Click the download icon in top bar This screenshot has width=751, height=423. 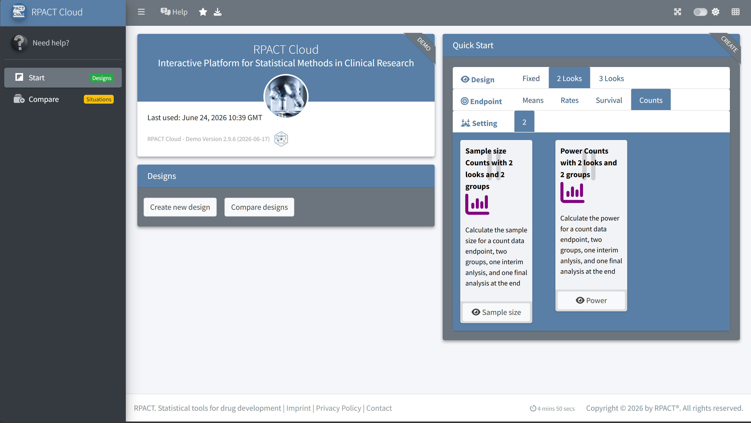click(x=217, y=12)
